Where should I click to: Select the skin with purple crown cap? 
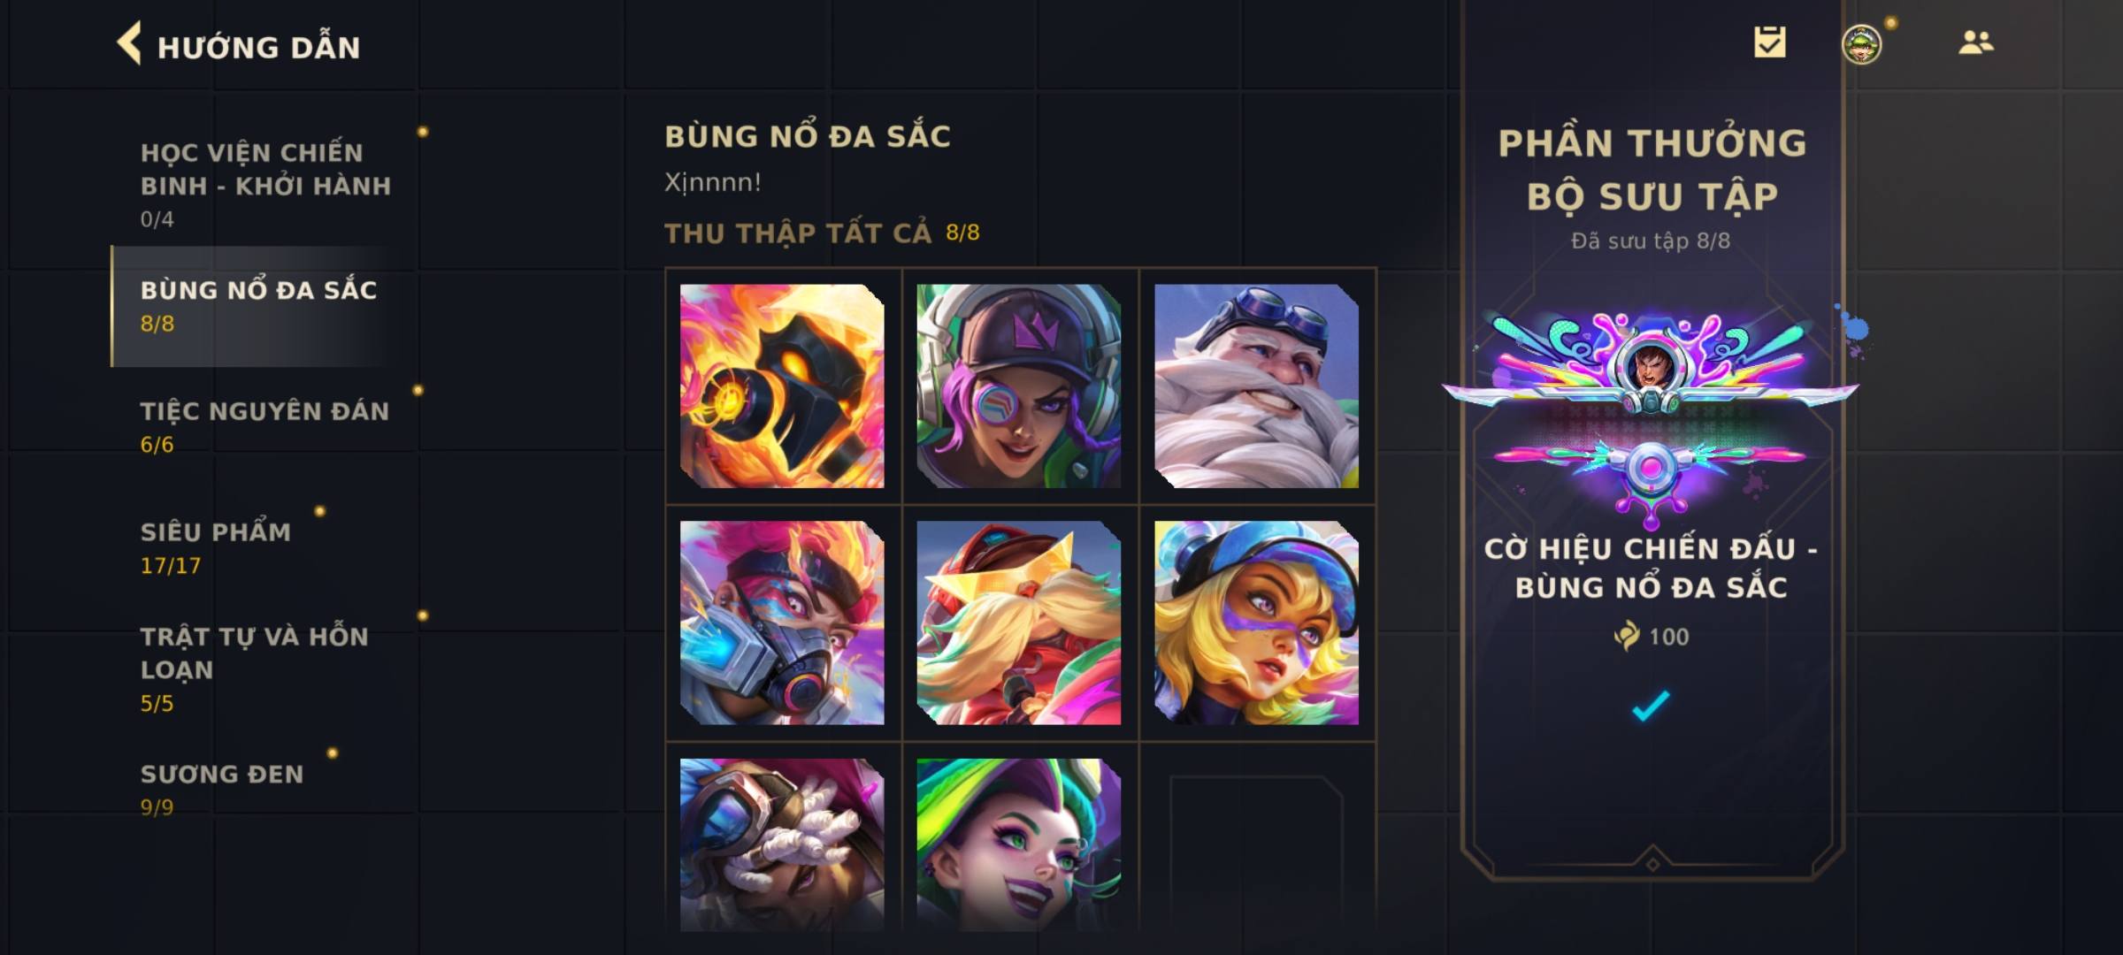click(1019, 386)
